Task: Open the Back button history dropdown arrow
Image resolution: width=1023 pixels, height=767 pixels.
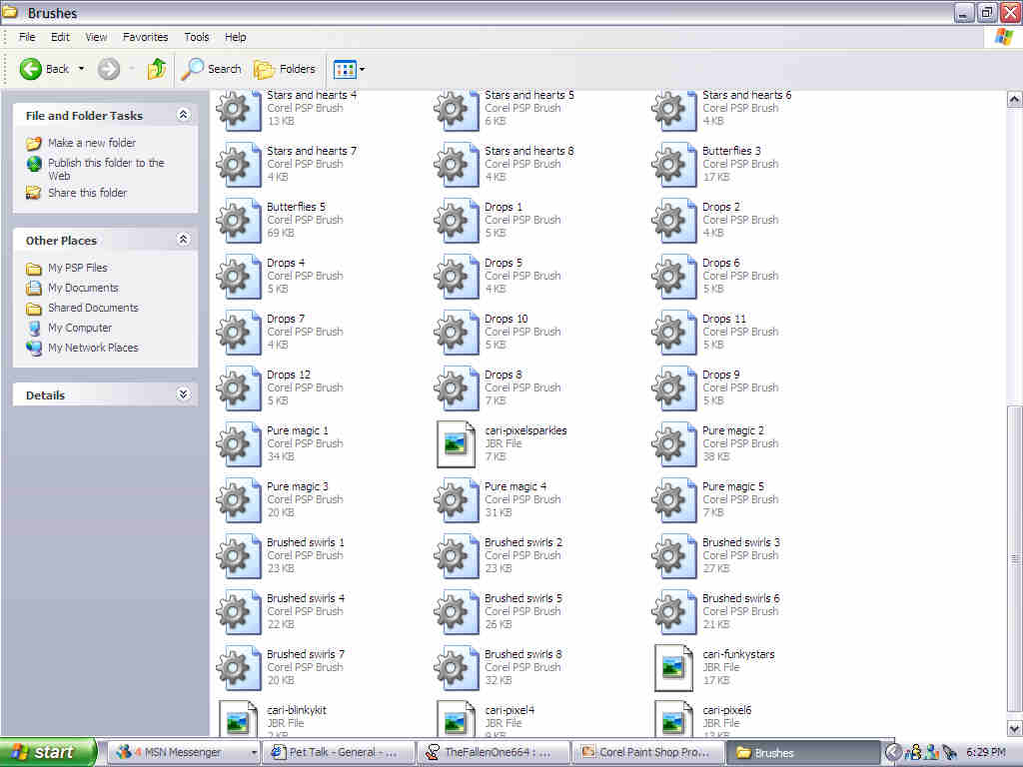Action: 82,69
